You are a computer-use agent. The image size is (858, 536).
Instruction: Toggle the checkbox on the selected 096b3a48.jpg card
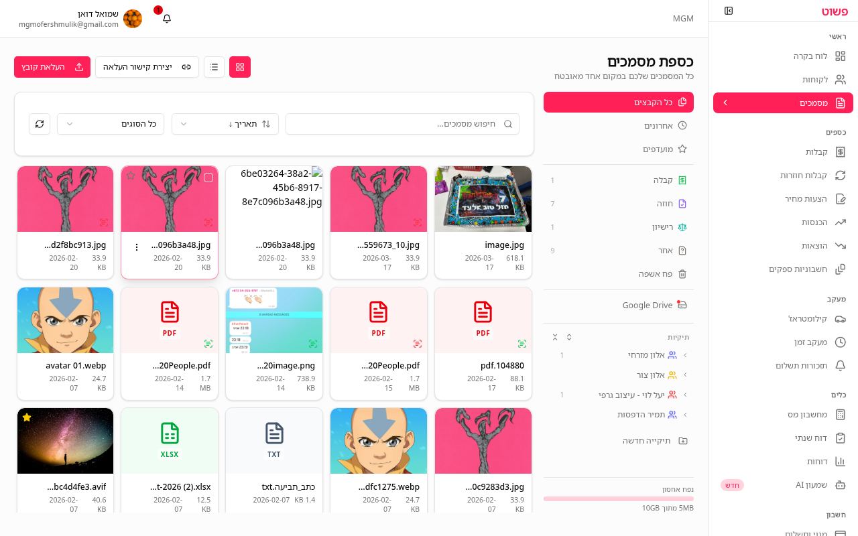point(208,177)
